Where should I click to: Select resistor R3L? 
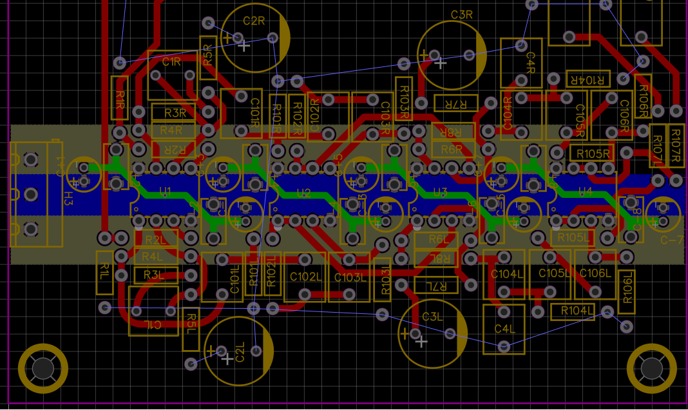coord(156,275)
